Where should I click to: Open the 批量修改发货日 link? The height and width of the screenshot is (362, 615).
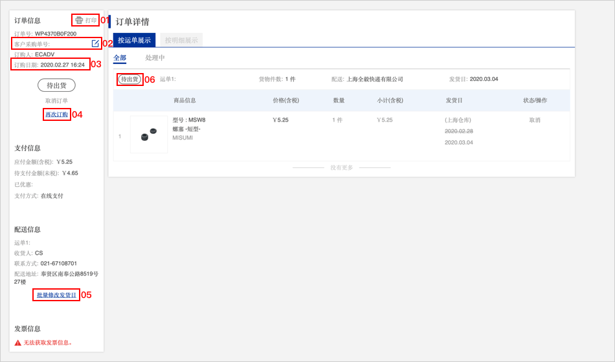tap(56, 295)
